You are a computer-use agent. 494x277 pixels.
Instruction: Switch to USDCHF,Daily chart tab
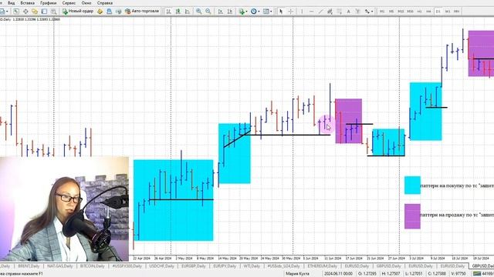pos(161,266)
